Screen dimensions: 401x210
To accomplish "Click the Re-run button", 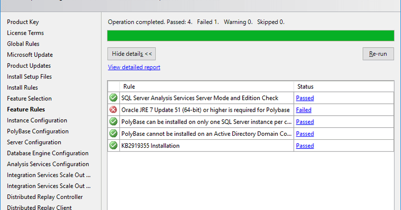I will (x=378, y=54).
